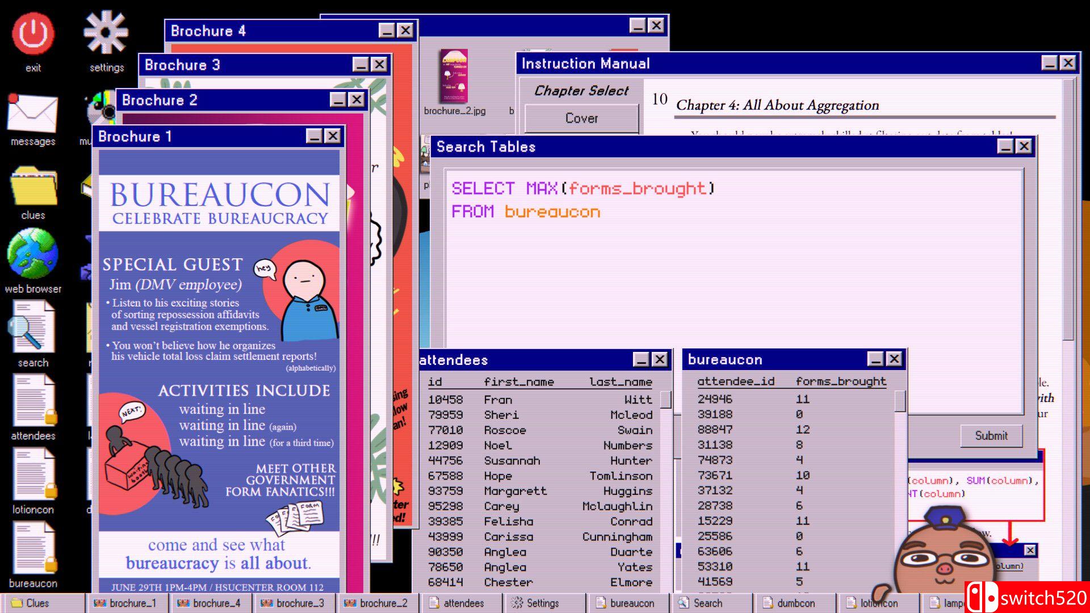
Task: Open the lotioncon locked document icon
Action: point(34,474)
